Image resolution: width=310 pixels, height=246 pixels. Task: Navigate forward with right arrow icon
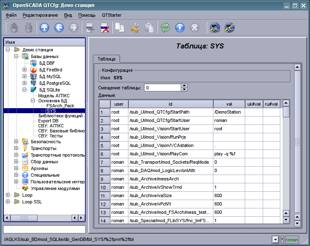pyautogui.click(x=74, y=28)
